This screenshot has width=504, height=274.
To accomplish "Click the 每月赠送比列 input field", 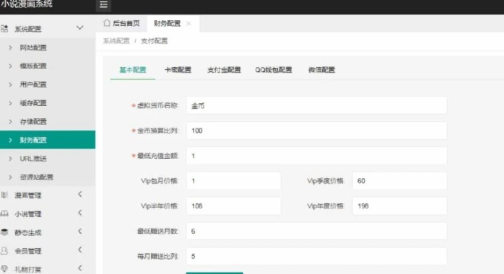I will [316, 256].
